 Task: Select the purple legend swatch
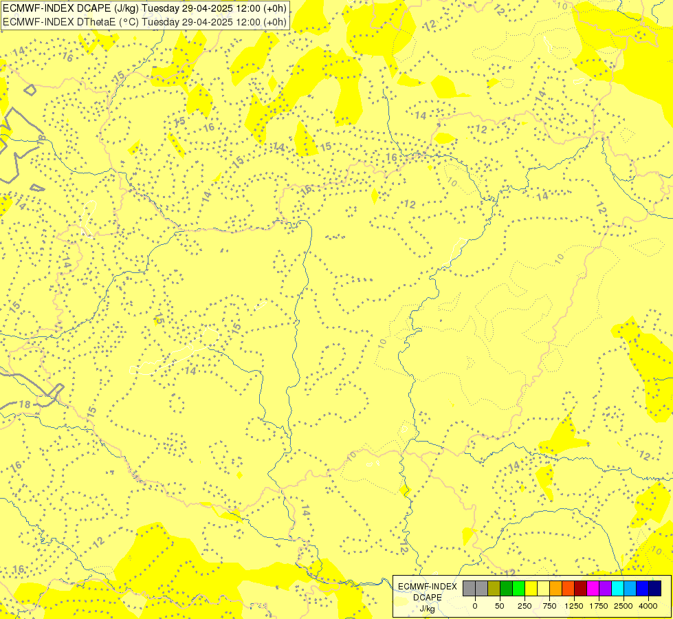click(x=606, y=588)
